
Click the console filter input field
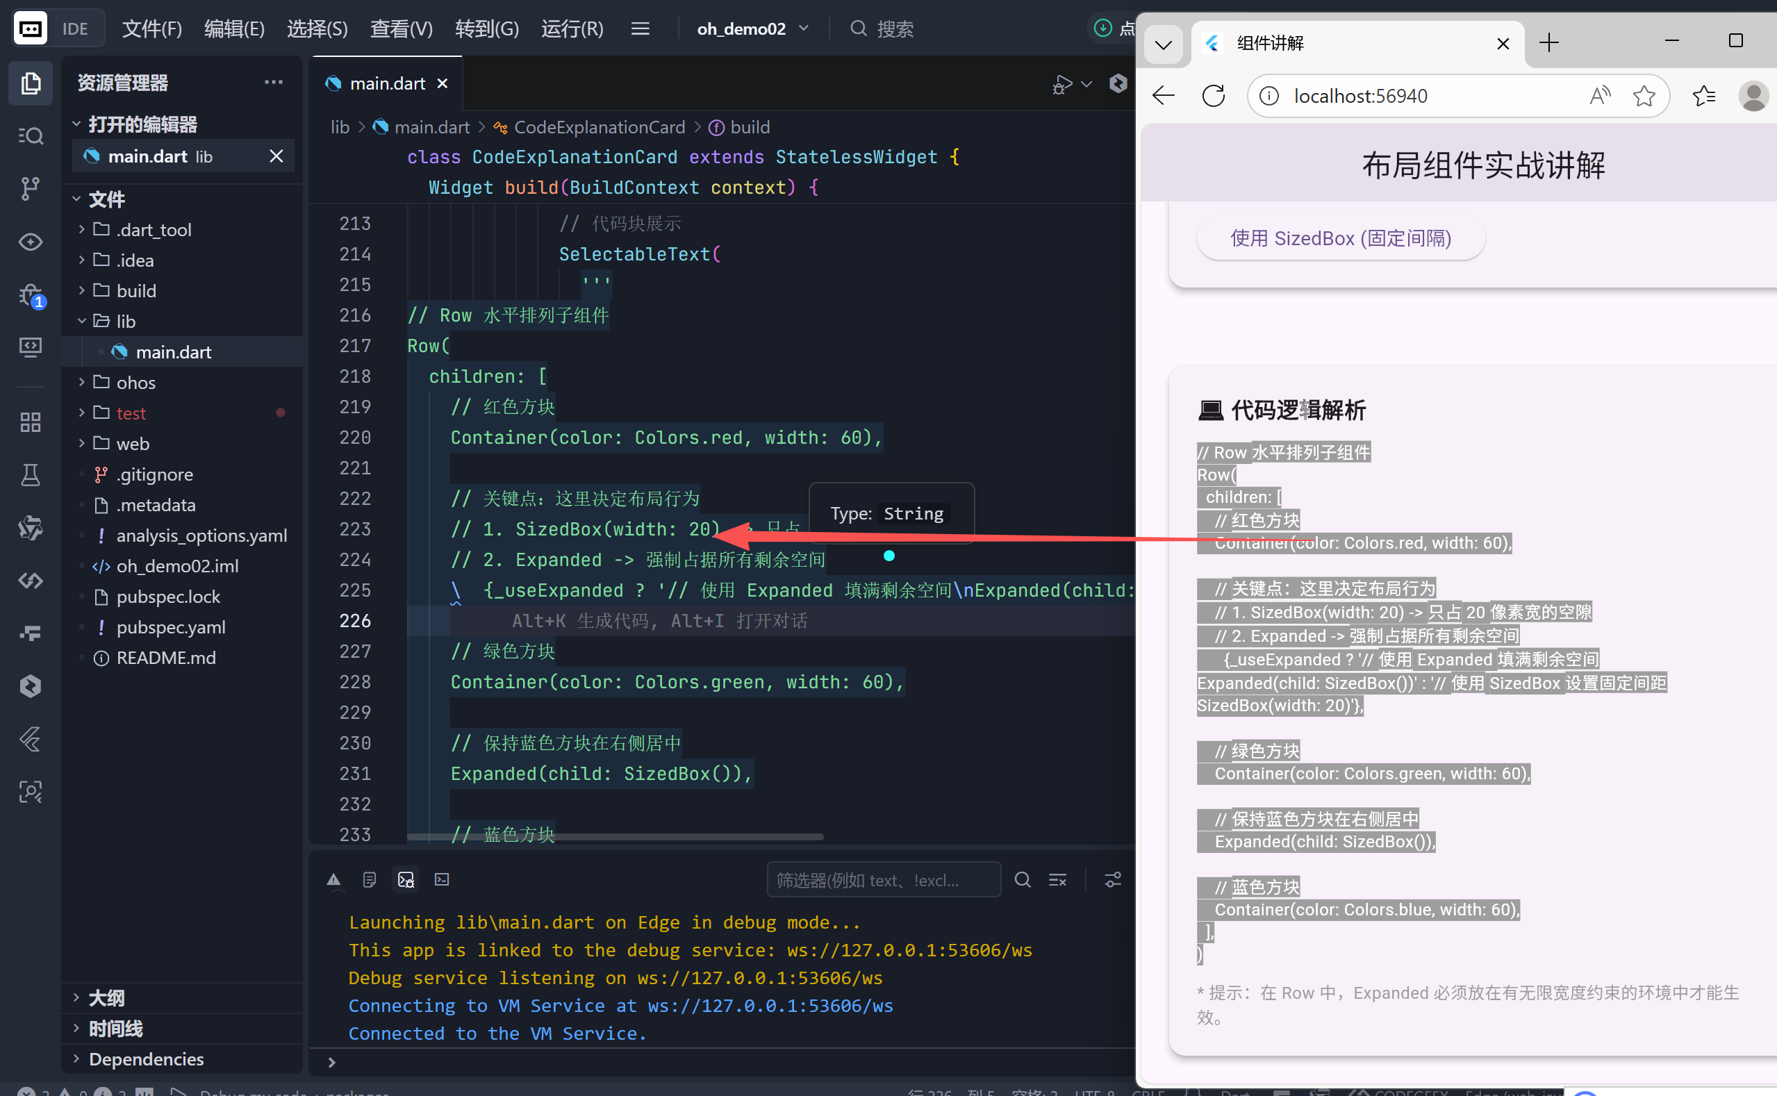click(x=883, y=880)
